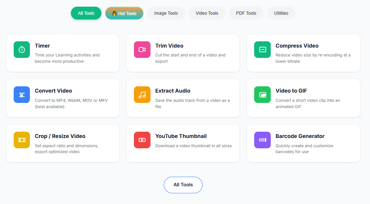Click the red YouTube Thumbnail play icon

142,140
